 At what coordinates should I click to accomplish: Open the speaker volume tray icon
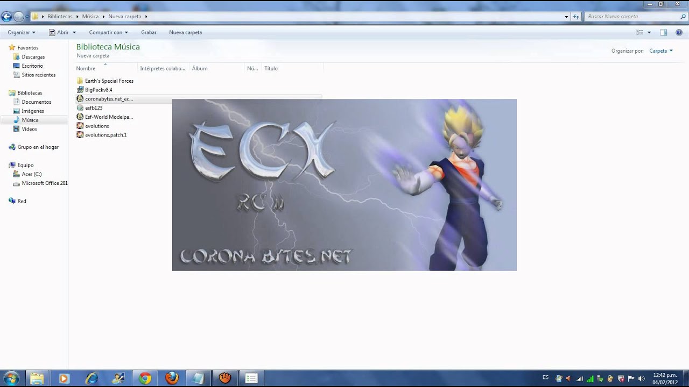(x=641, y=378)
